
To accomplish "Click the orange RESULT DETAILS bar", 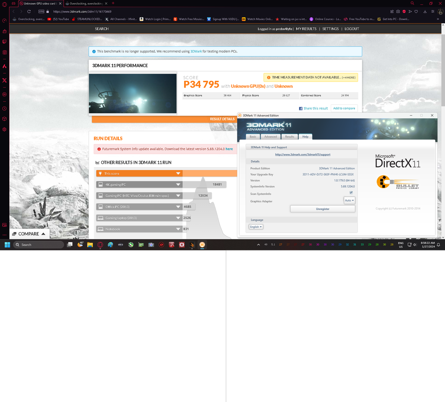I will click(164, 119).
